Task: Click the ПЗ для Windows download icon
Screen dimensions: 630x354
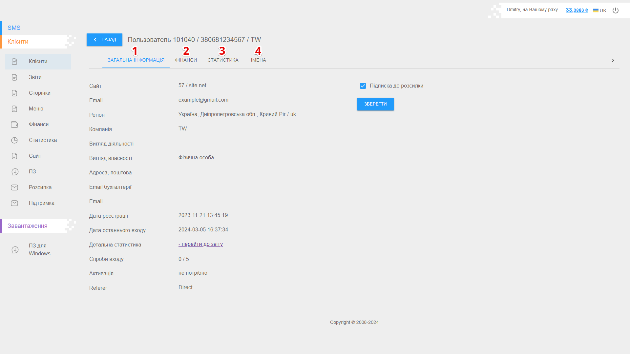Action: pyautogui.click(x=15, y=250)
